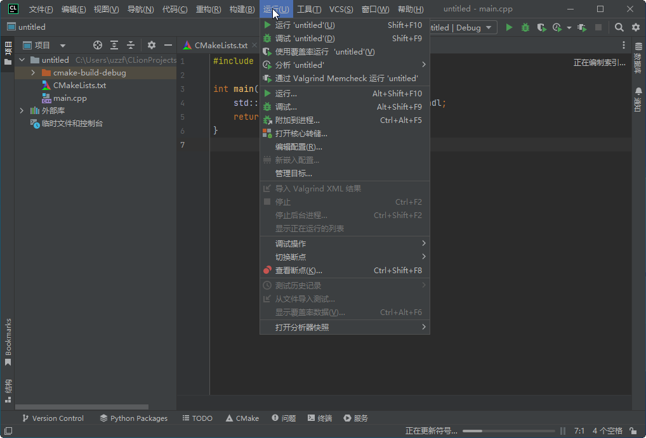The width and height of the screenshot is (646, 438).
Task: Click the pause icon beside progress bar
Action: [x=563, y=431]
